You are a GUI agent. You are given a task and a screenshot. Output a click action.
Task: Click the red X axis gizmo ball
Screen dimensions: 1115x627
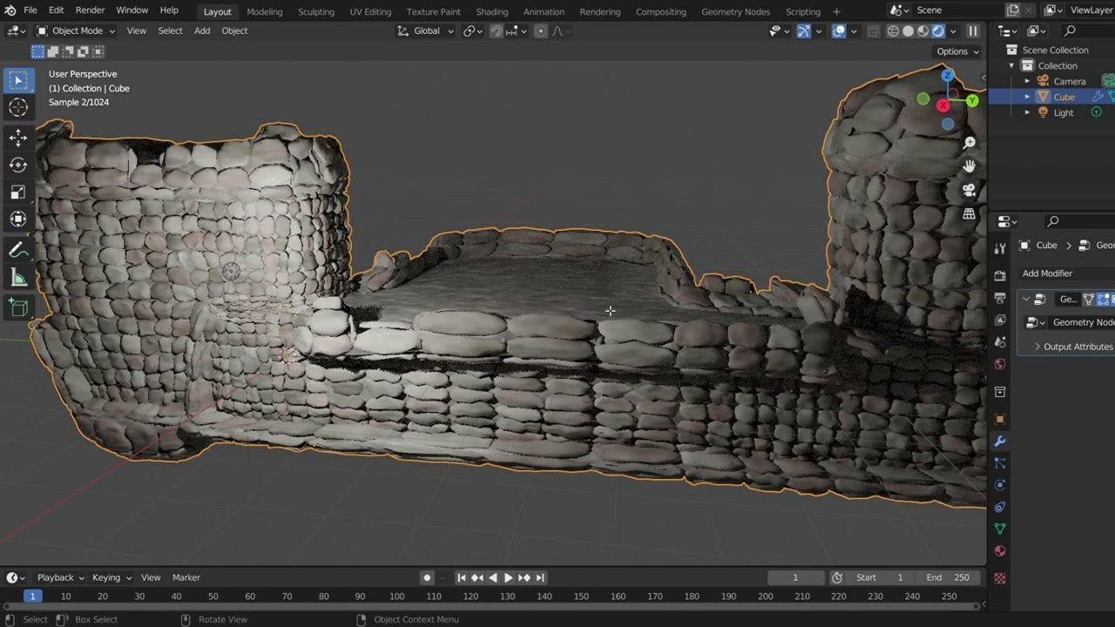coord(943,105)
